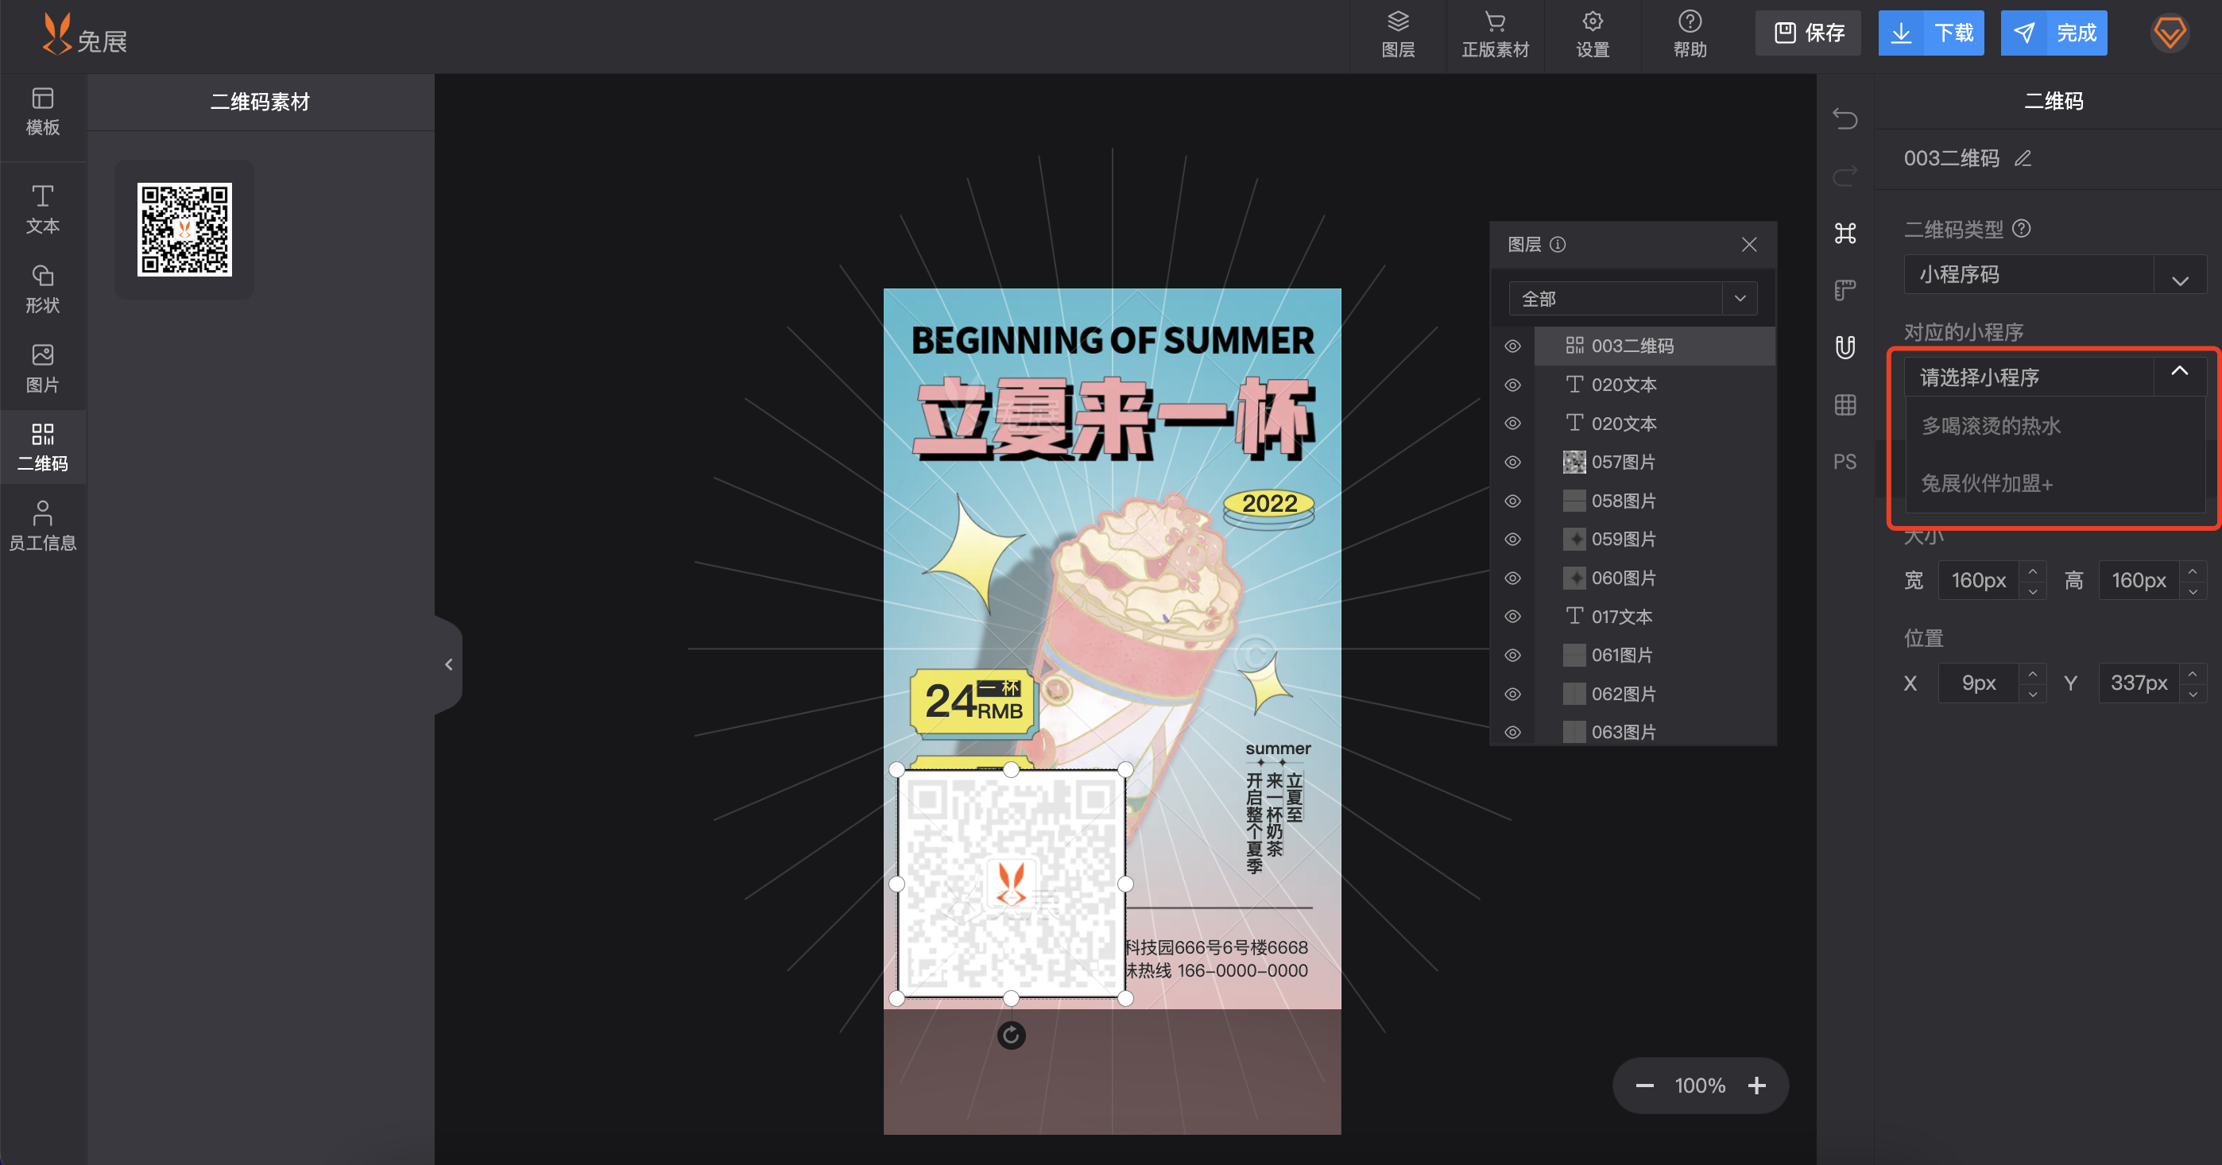Click help question mark beside 二维码类型
2222x1165 pixels.
pyautogui.click(x=2022, y=229)
